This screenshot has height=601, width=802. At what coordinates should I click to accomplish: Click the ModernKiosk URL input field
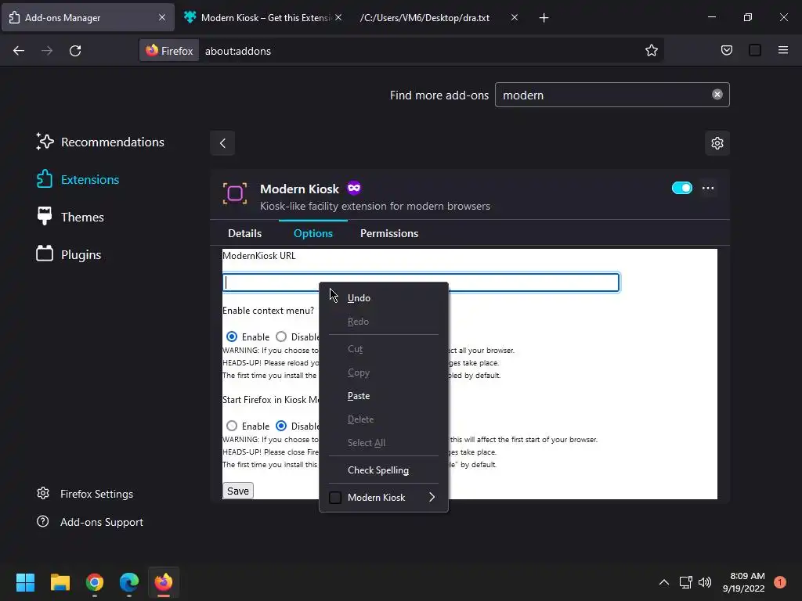(421, 283)
